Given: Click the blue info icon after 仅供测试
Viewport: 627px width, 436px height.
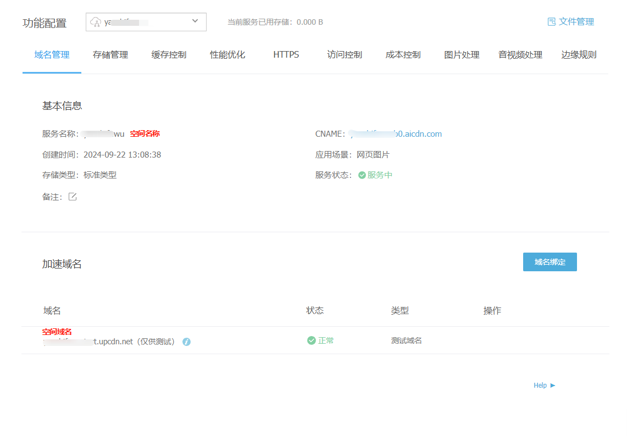Looking at the screenshot, I should [186, 342].
